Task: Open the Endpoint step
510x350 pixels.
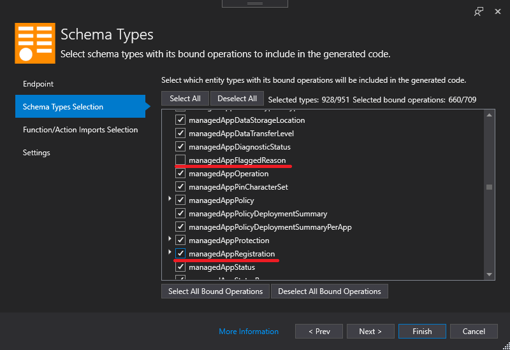Action: coord(38,84)
